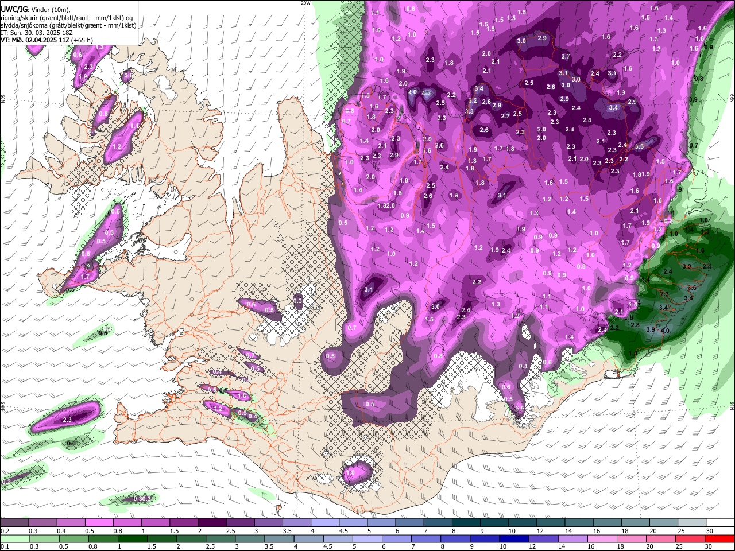Pick lower legend violet swatch 14–16
Screen dimensions: 735x551
(572, 538)
